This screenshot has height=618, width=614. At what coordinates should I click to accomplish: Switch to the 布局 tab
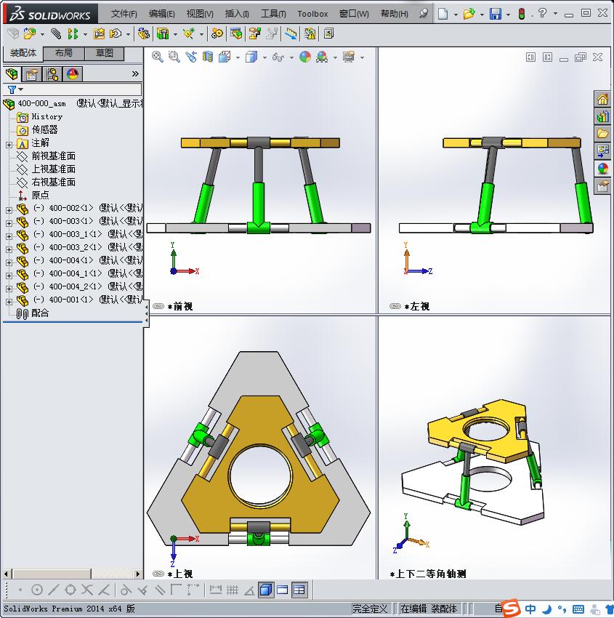pyautogui.click(x=63, y=53)
